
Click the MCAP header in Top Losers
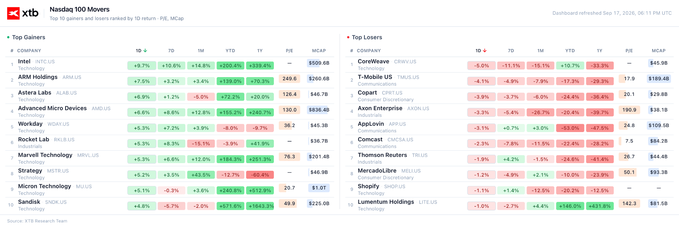point(658,51)
